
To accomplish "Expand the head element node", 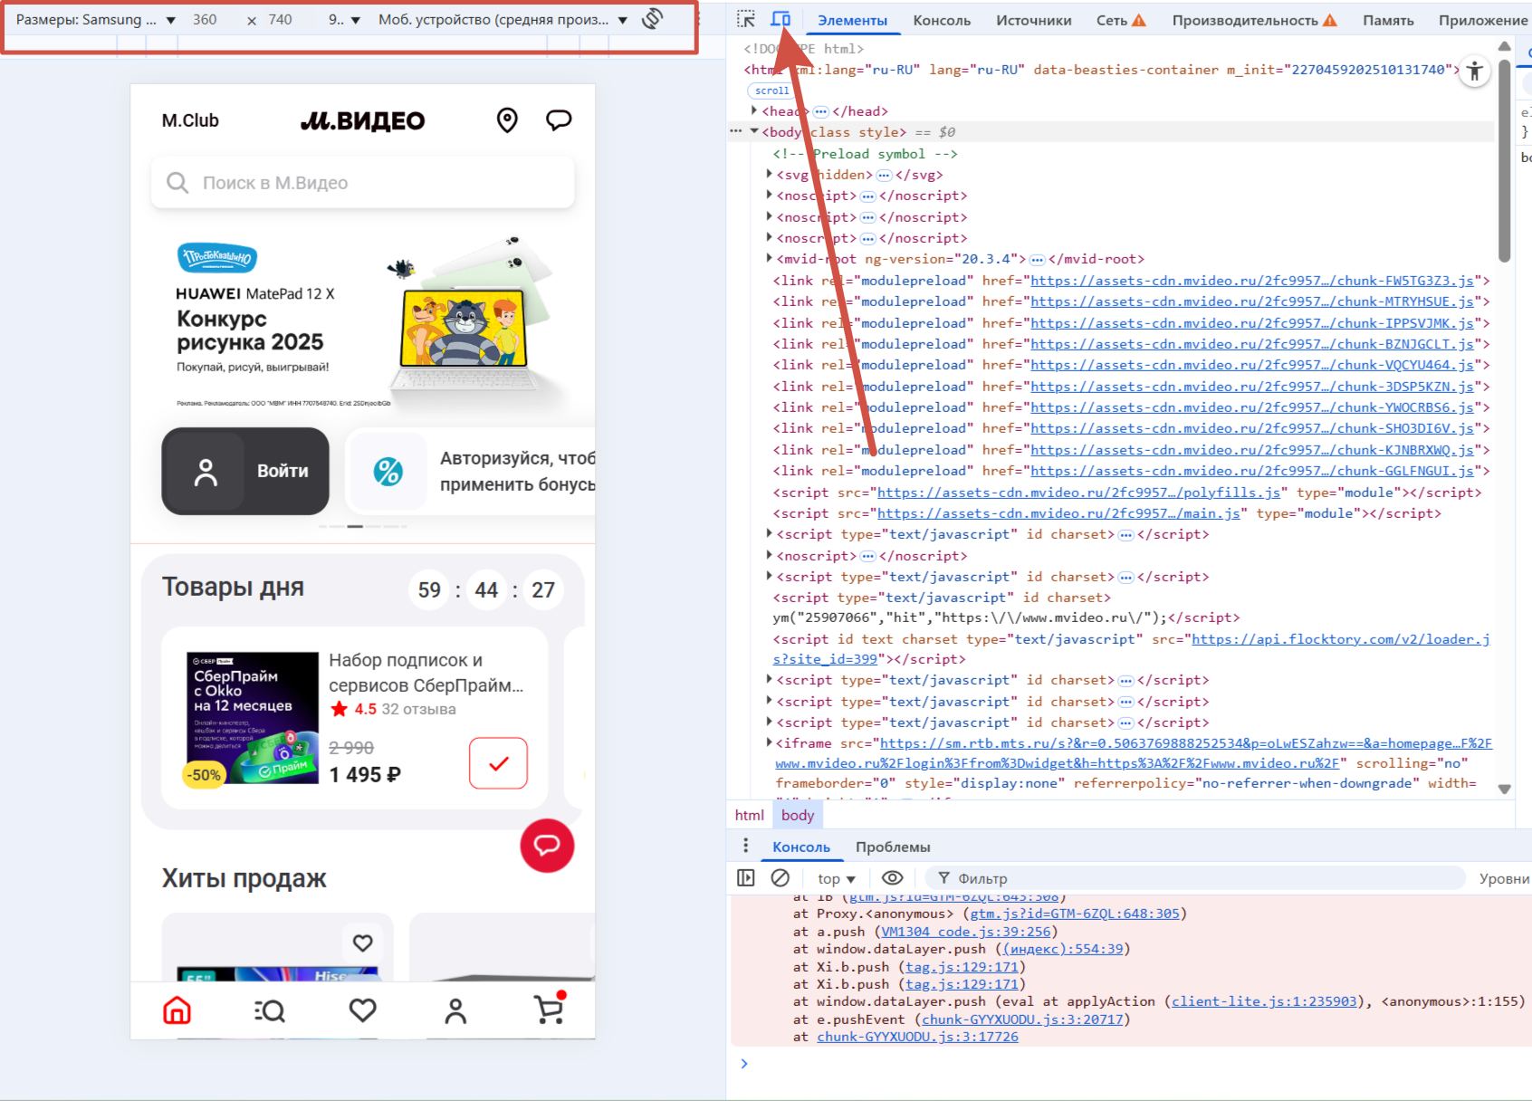I will coord(754,110).
